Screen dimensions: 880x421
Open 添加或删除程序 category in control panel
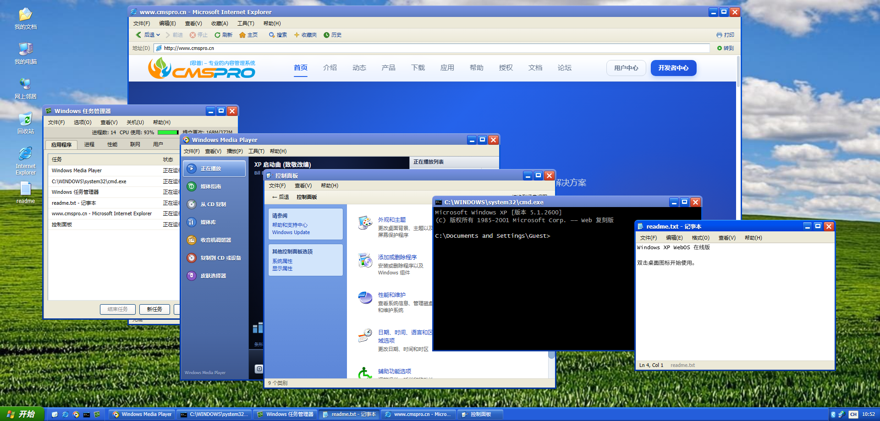[397, 257]
